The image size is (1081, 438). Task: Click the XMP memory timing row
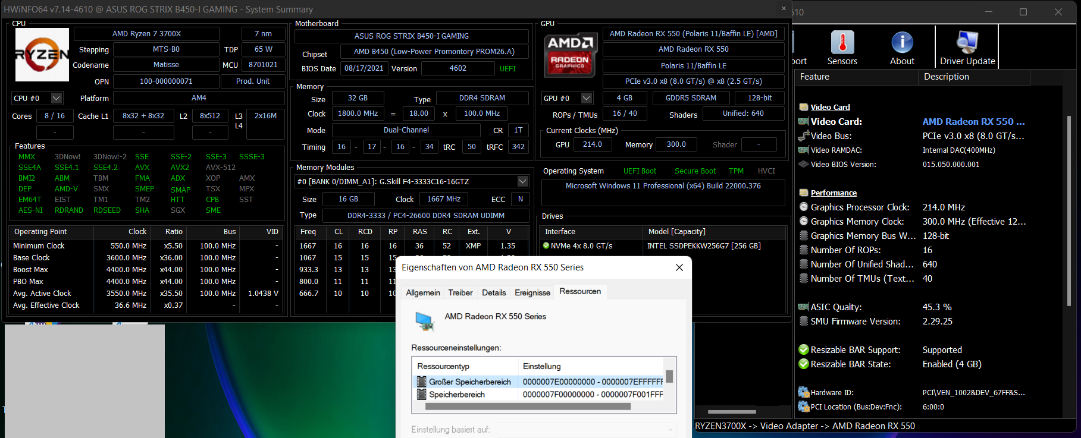(x=412, y=245)
